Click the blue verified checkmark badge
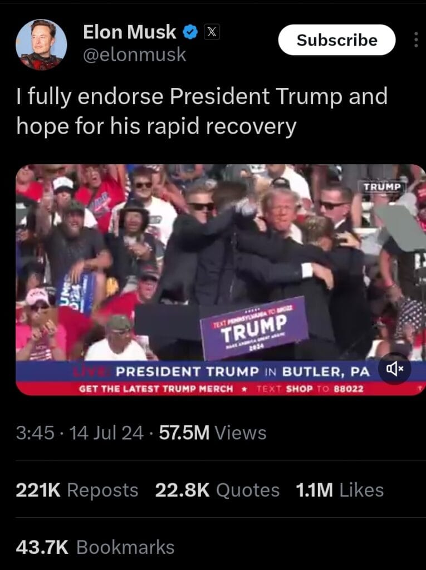The height and width of the screenshot is (570, 426). pyautogui.click(x=190, y=32)
